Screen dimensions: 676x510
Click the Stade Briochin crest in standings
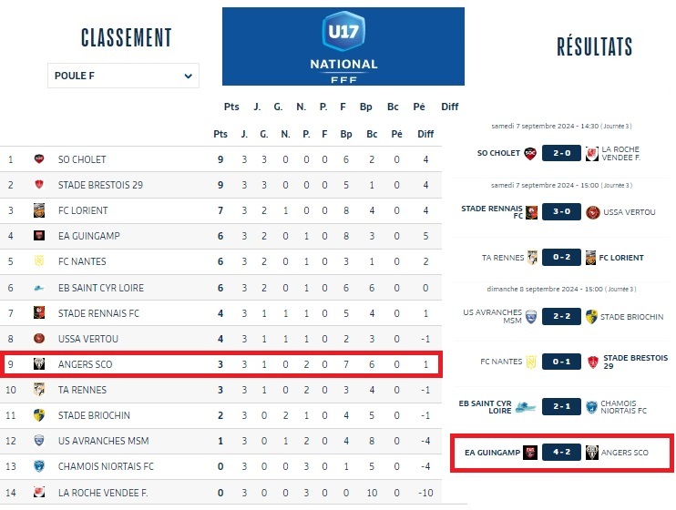39,415
